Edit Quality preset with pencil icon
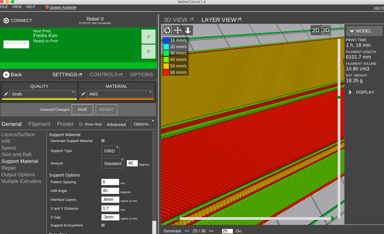The image size is (384, 234). pyautogui.click(x=6, y=94)
